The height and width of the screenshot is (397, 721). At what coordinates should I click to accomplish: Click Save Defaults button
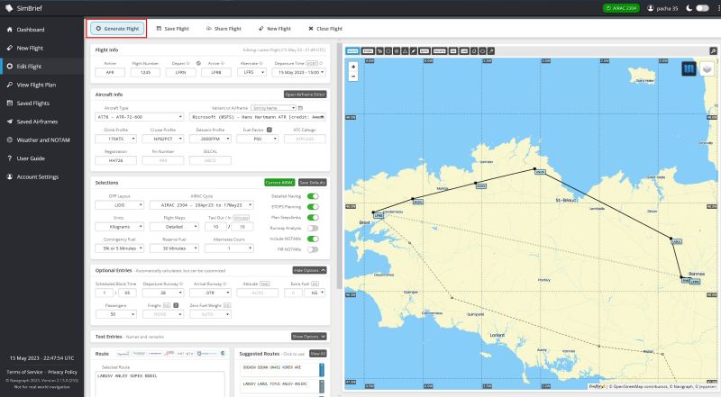(312, 183)
